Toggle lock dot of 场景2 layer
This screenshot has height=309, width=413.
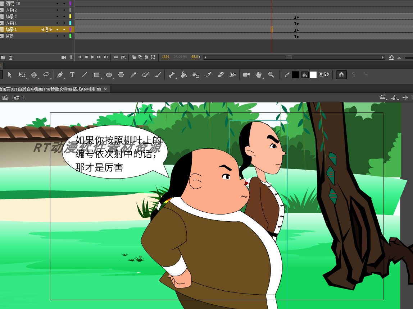[64, 17]
